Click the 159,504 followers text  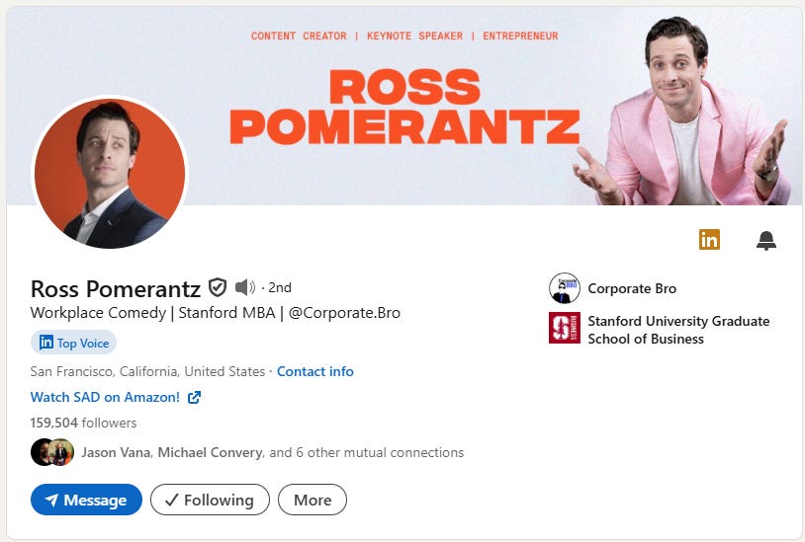[83, 423]
